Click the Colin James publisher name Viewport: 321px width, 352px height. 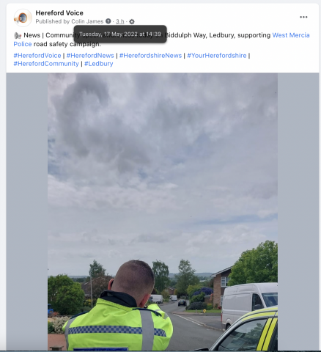(x=87, y=21)
